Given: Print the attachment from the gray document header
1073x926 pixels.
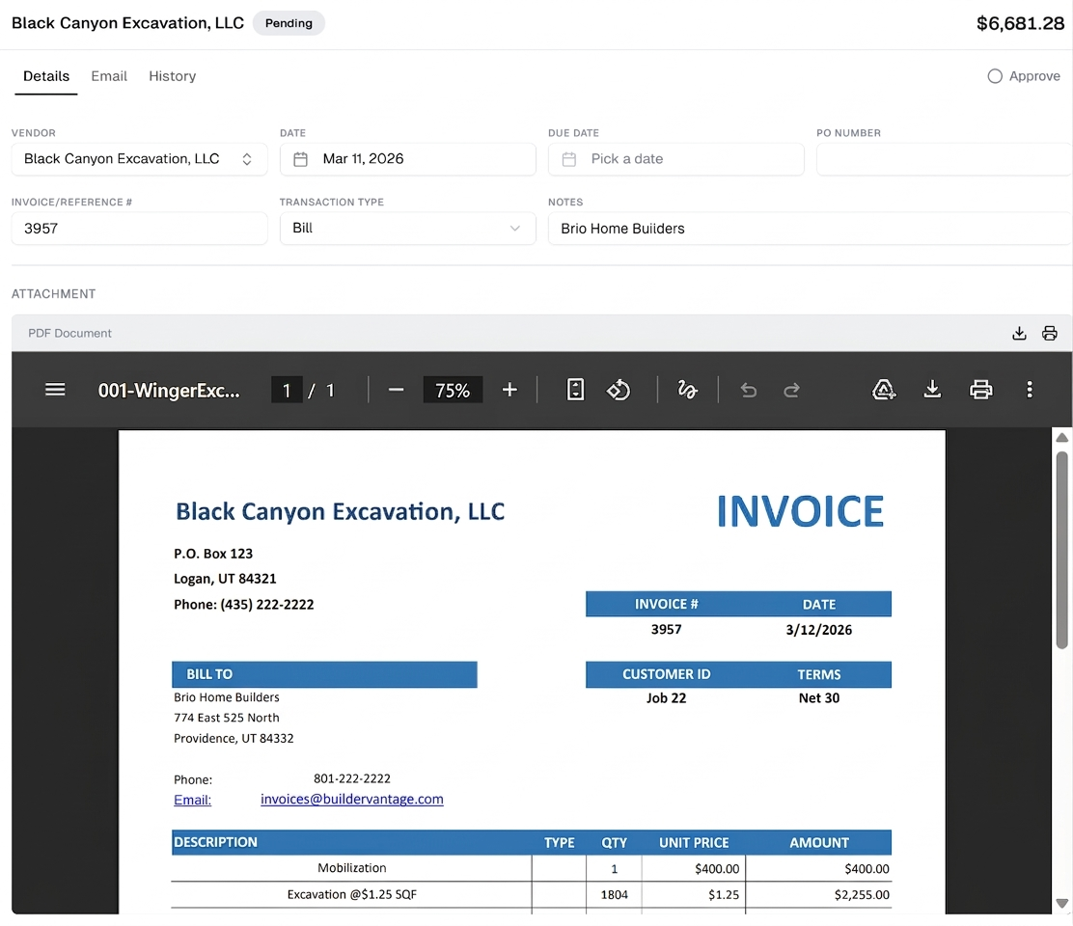Looking at the screenshot, I should 1050,333.
